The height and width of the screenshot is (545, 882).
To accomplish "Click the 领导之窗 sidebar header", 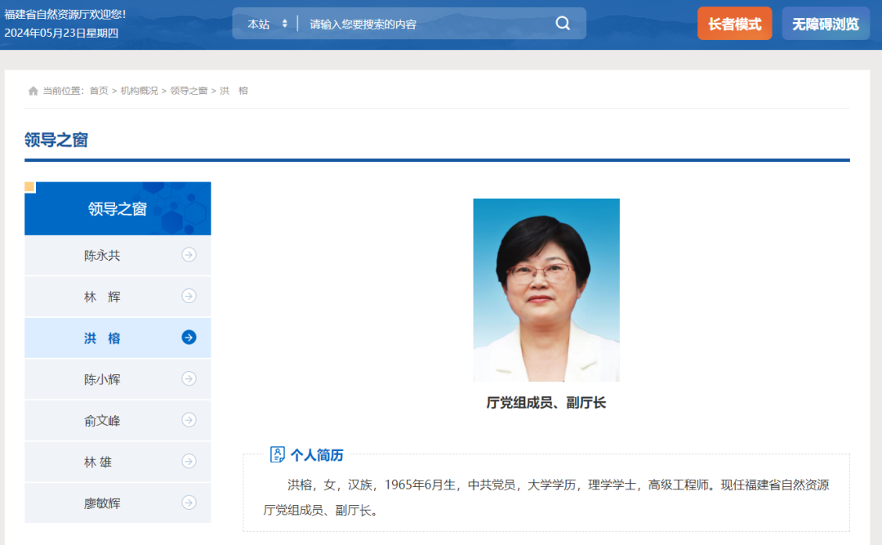I will 118,208.
